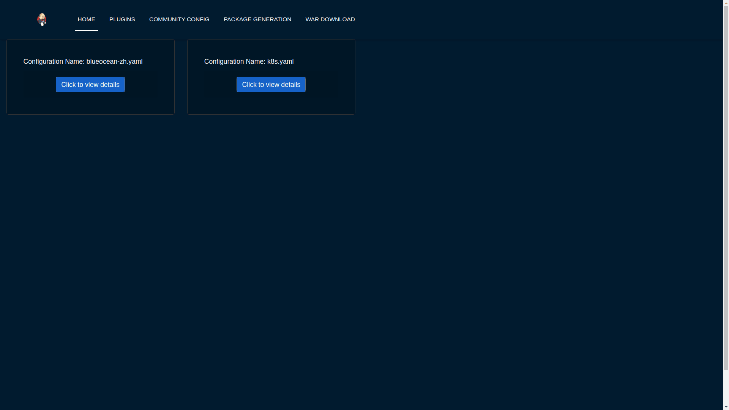Open the PLUGINS page
729x410 pixels.
coord(122,19)
